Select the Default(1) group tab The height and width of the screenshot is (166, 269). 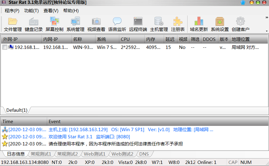point(17,110)
